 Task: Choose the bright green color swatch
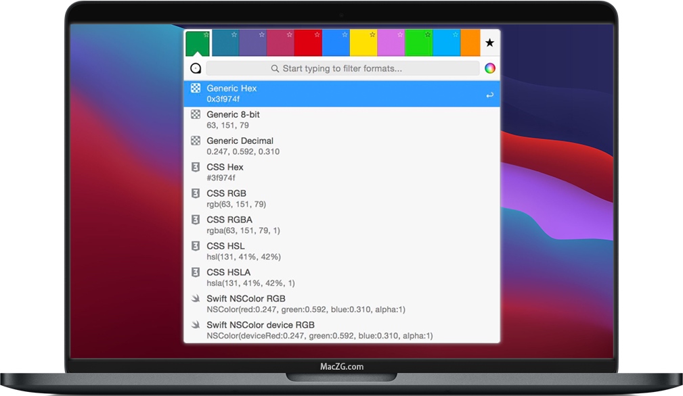tap(418, 45)
